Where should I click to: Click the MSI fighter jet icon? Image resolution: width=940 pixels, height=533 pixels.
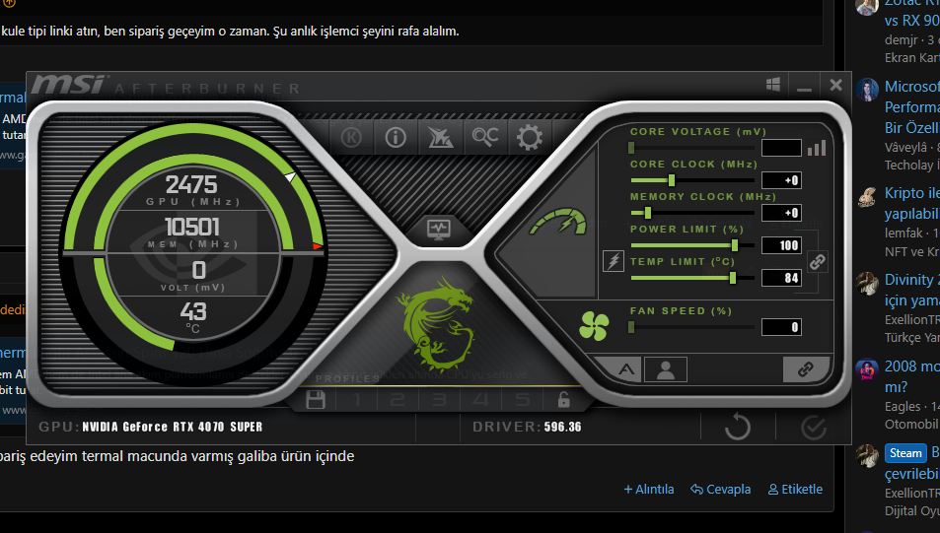click(440, 138)
